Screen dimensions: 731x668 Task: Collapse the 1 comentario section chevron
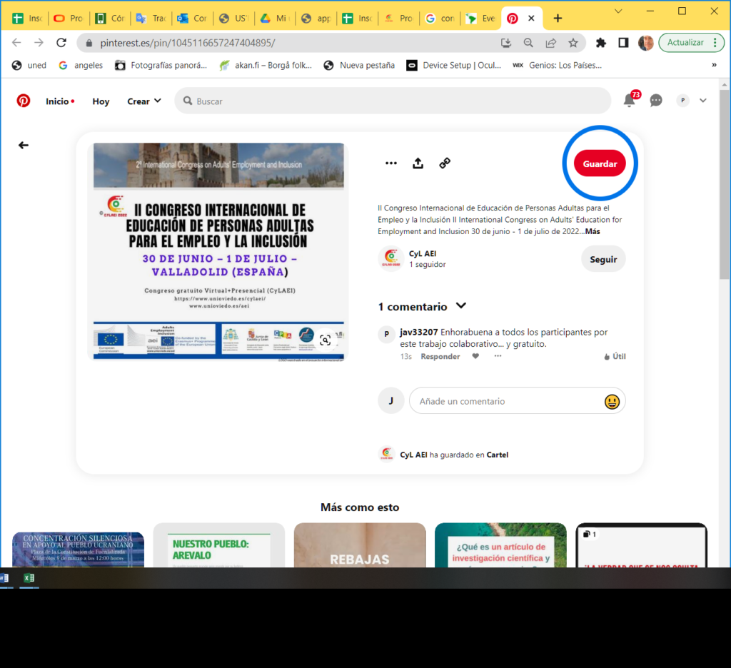[x=461, y=305]
